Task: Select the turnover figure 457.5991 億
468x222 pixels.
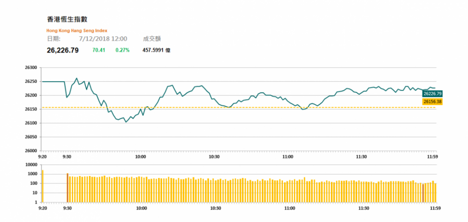Action: (156, 50)
